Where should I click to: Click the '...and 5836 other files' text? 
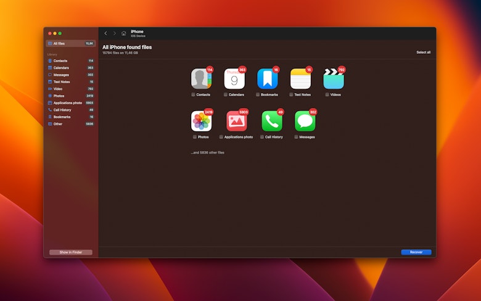(207, 152)
